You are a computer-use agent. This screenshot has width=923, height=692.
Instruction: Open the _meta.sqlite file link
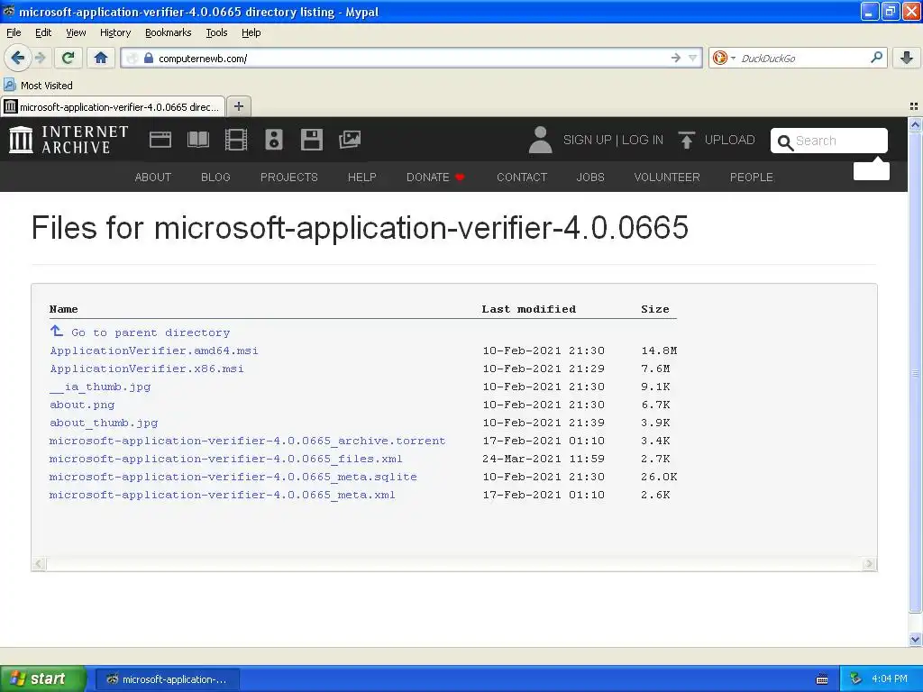[x=233, y=477]
